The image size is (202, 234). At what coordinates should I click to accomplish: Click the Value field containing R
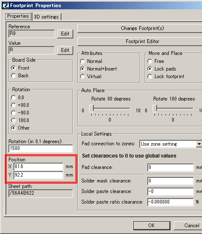(x=32, y=50)
